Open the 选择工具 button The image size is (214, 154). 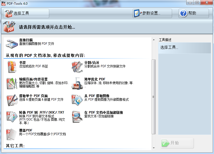point(26,14)
